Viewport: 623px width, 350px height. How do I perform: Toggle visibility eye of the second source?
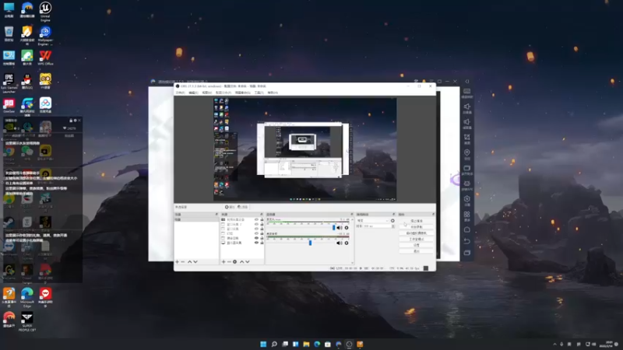[256, 224]
